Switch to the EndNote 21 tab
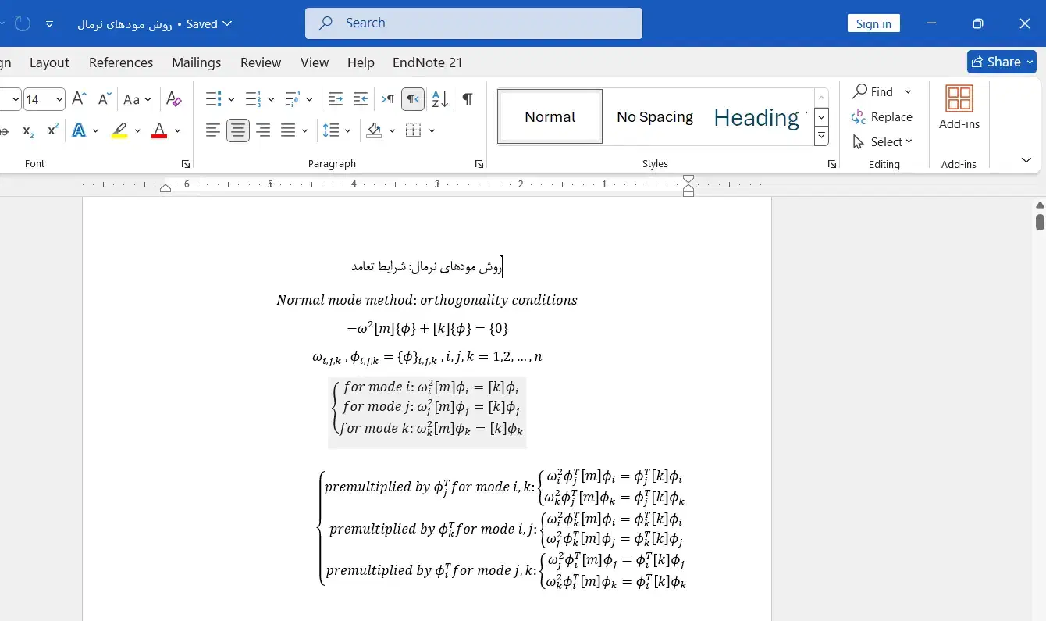Image resolution: width=1046 pixels, height=621 pixels. pos(427,62)
